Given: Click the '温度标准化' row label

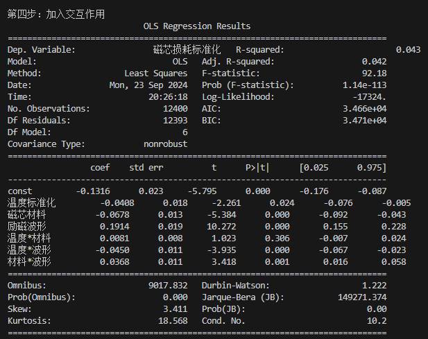Looking at the screenshot, I should click(31, 202).
